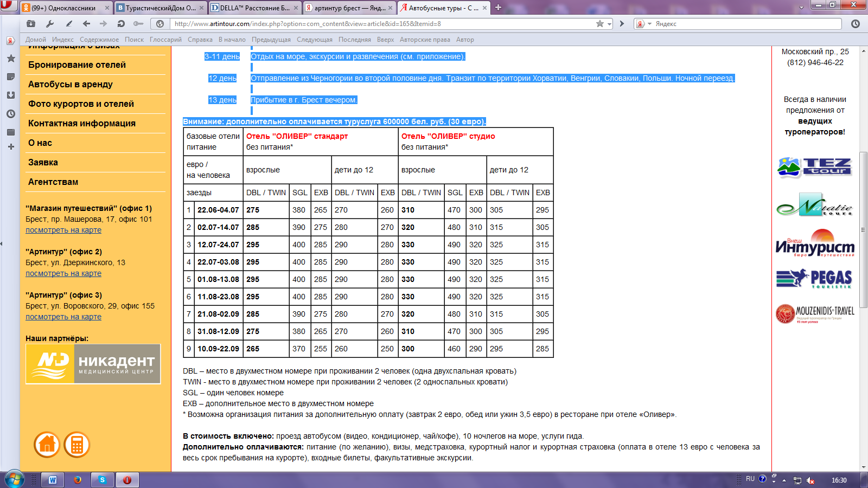
Task: Click the password key wand icon
Action: (138, 24)
